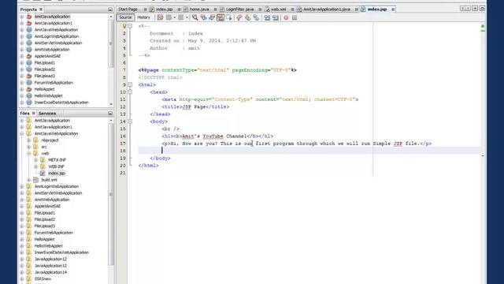
Task: Collapse the web folder in Files tree
Action: [29, 153]
